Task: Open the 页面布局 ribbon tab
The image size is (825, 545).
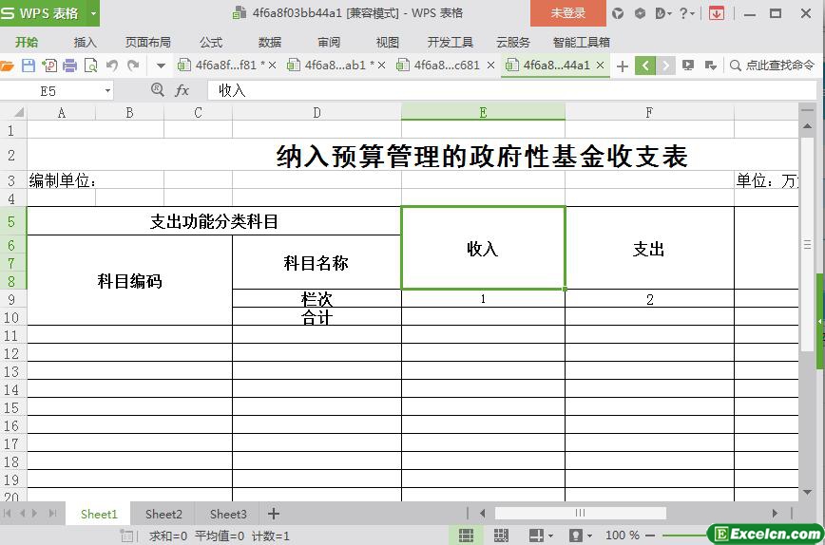Action: (148, 42)
